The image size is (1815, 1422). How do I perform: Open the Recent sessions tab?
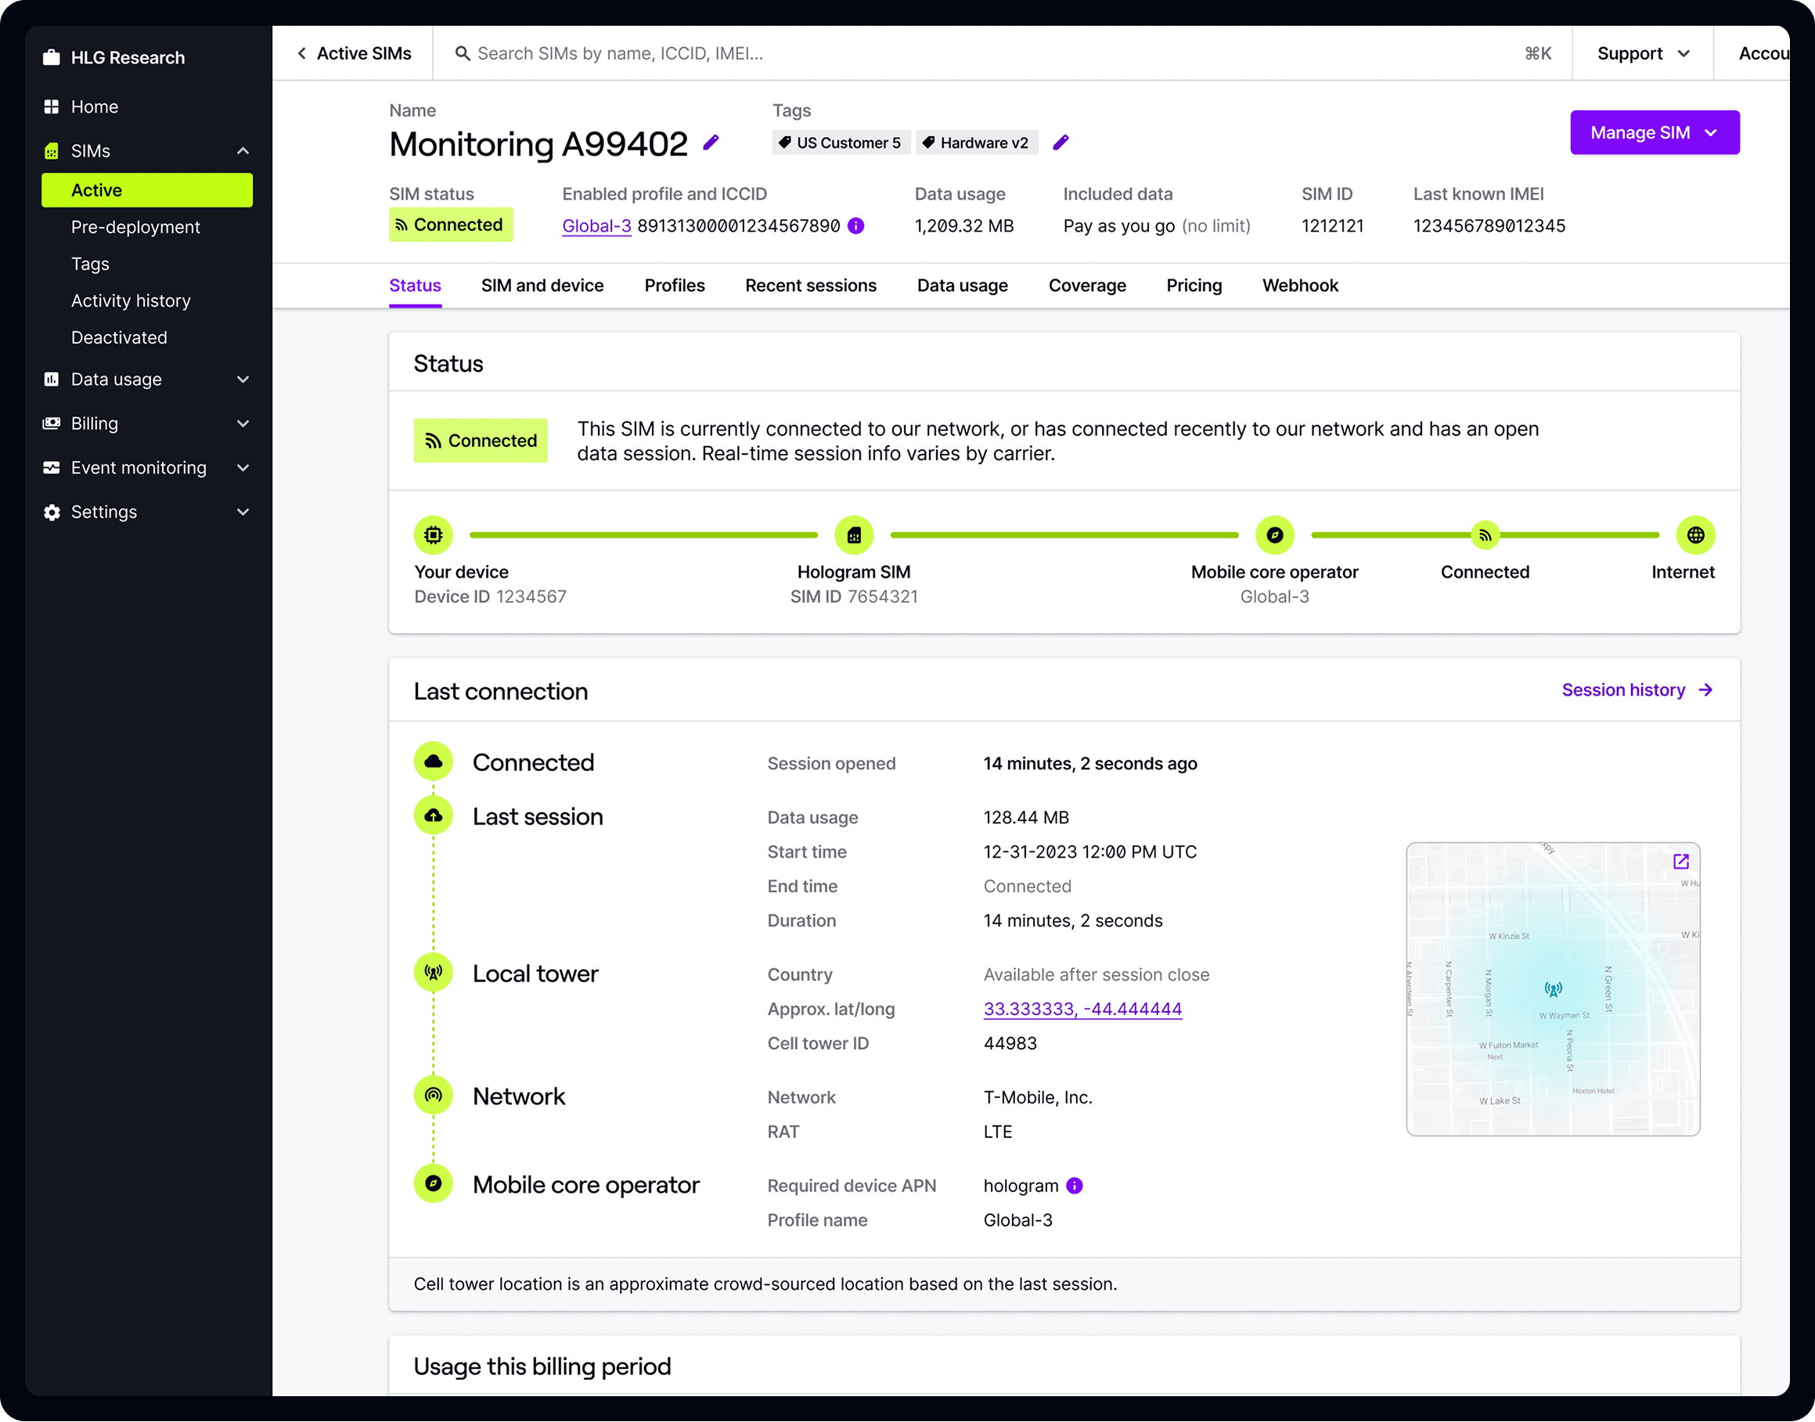tap(810, 286)
